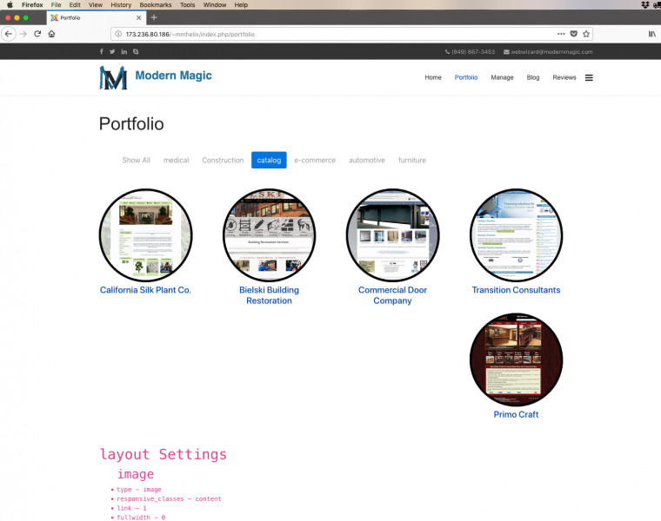The image size is (661, 521).
Task: Close the Portfolio tab
Action: coord(138,17)
